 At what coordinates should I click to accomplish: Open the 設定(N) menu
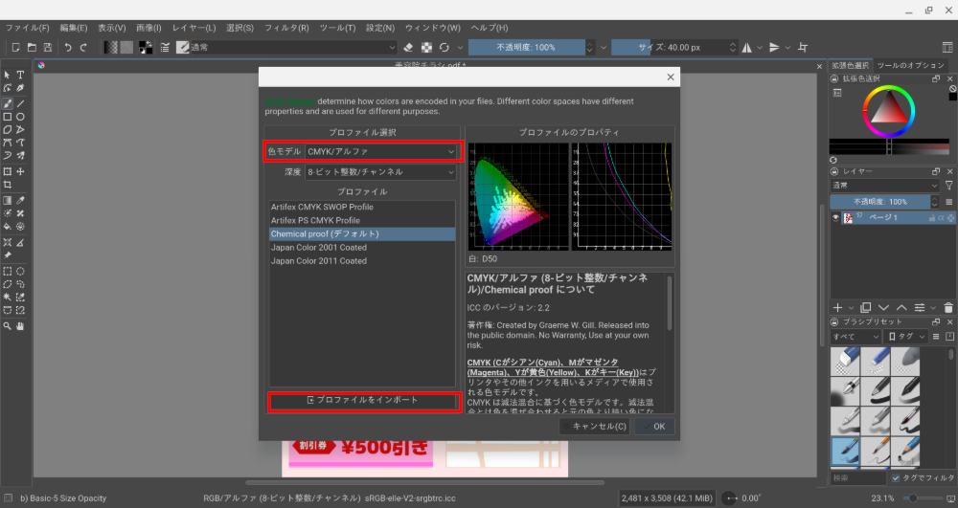coord(380,28)
